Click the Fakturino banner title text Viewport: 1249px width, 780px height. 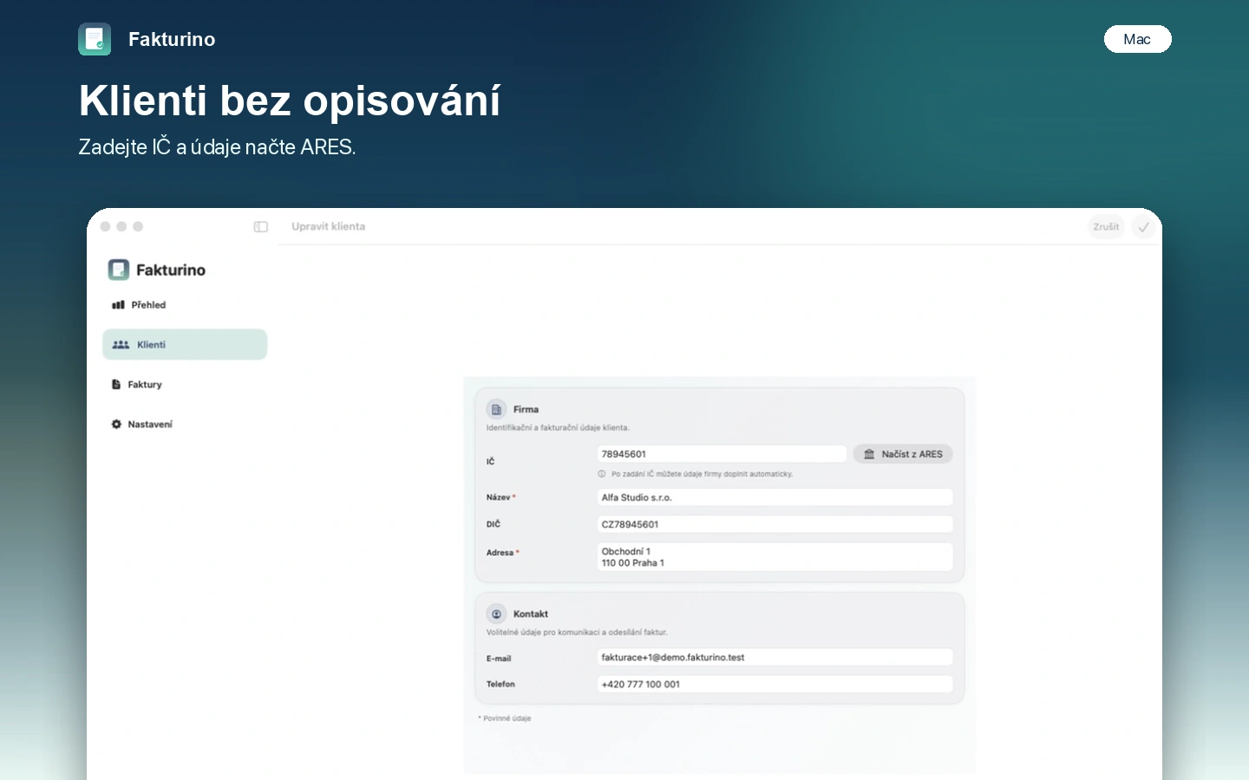point(172,39)
